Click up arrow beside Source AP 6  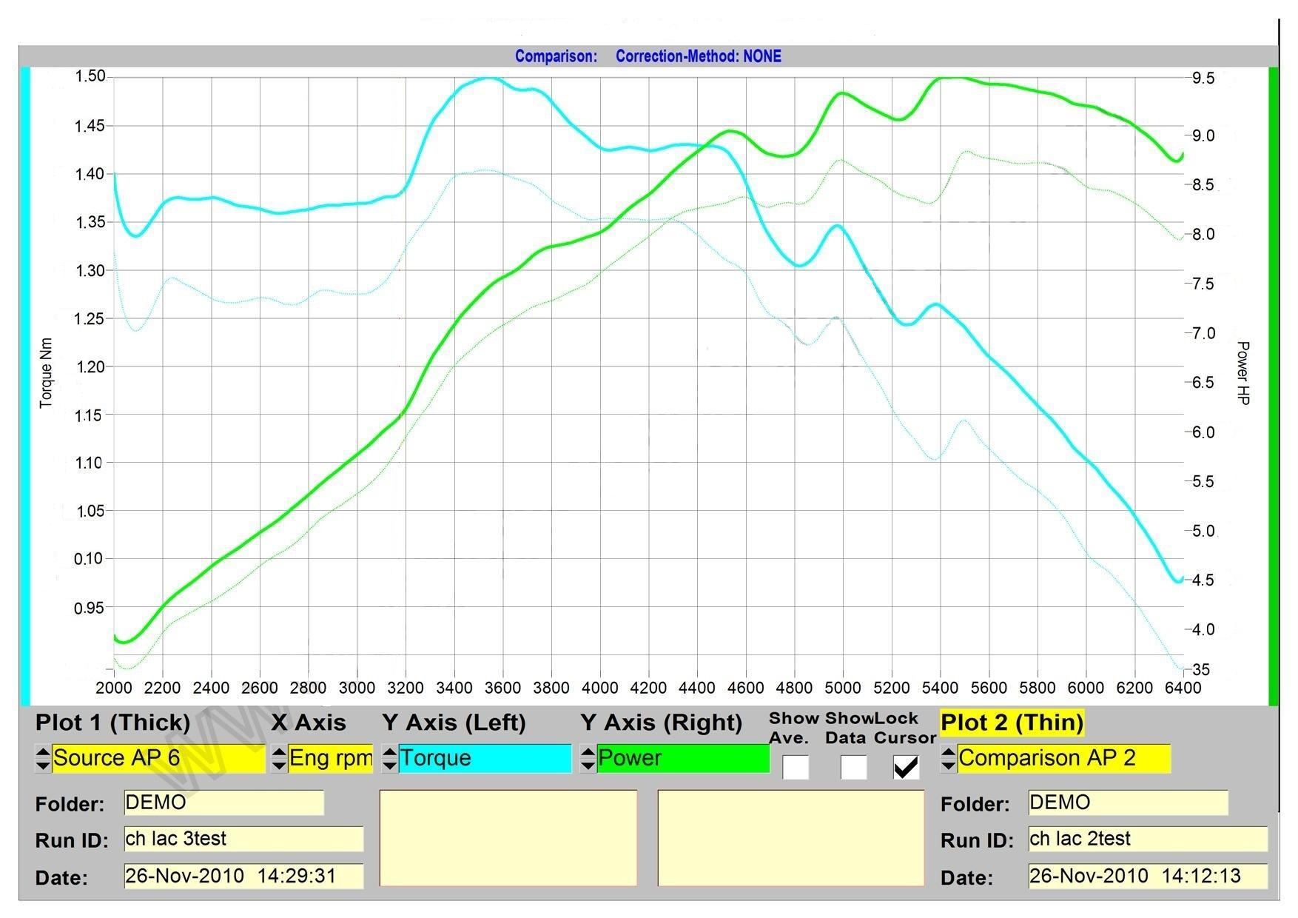[43, 752]
